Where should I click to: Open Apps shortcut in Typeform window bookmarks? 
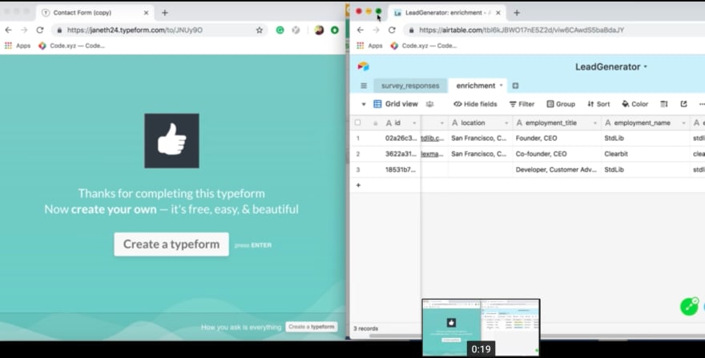pos(18,46)
